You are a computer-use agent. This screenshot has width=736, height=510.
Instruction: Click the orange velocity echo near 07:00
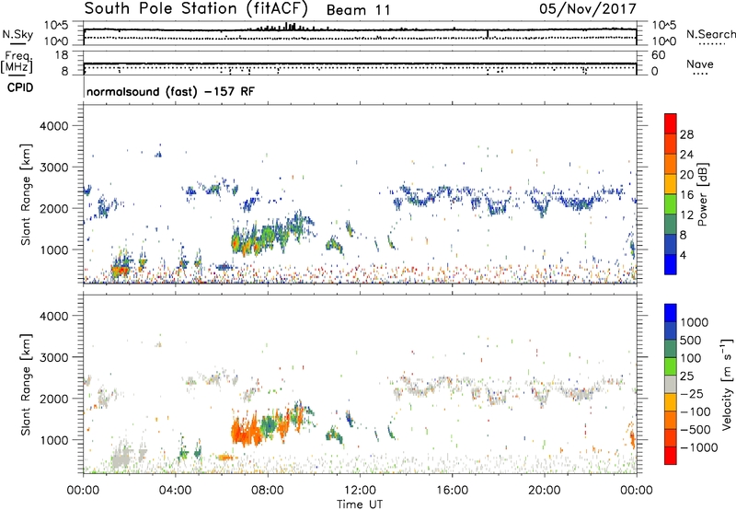tap(245, 433)
